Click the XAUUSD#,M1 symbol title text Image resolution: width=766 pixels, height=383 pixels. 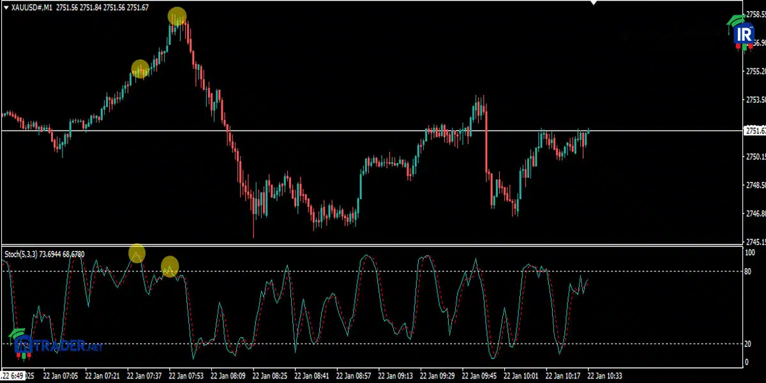coord(32,6)
